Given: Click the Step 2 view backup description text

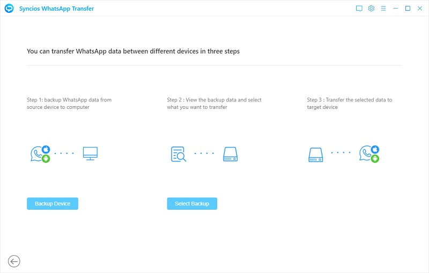Looking at the screenshot, I should coord(214,104).
